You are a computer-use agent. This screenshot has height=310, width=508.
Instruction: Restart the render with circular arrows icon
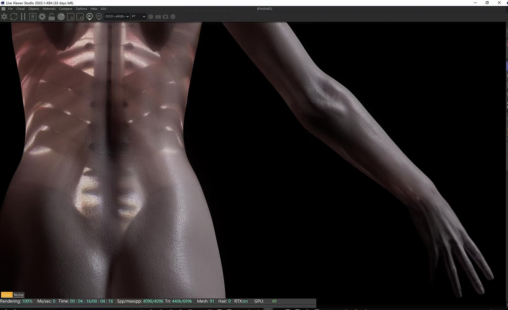coord(14,17)
